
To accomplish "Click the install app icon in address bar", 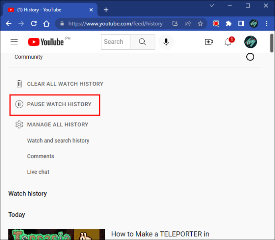I will pos(175,23).
